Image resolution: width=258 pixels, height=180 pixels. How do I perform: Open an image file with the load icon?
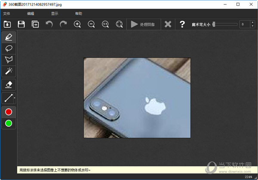tap(7, 24)
